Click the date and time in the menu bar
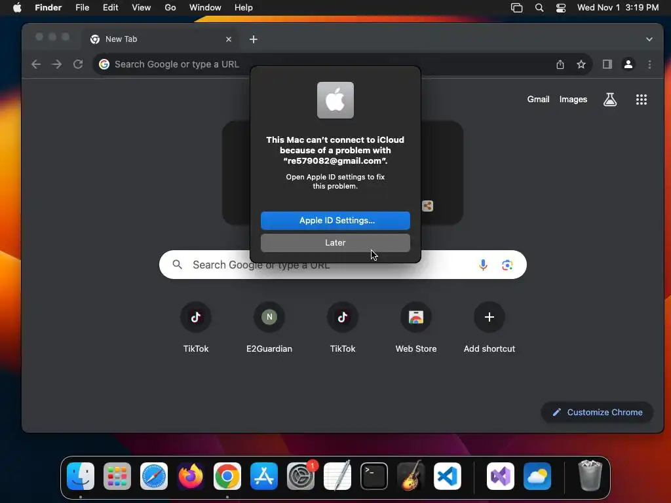 [617, 8]
